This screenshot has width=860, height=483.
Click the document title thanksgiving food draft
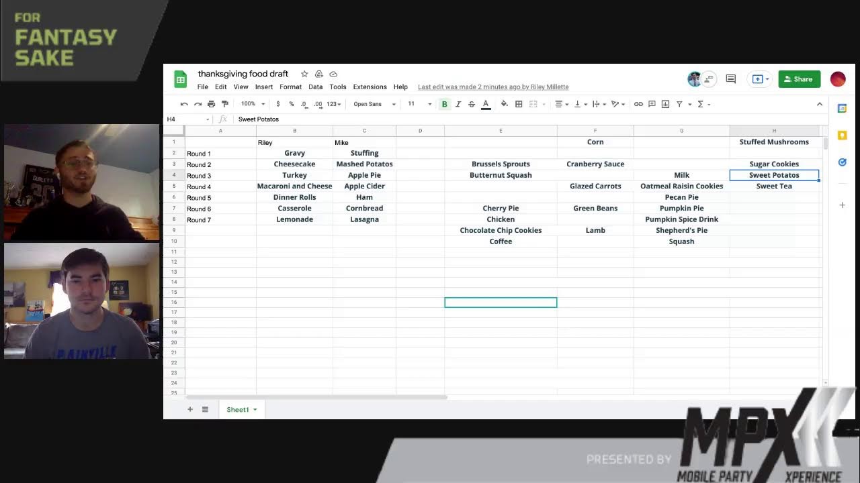243,74
